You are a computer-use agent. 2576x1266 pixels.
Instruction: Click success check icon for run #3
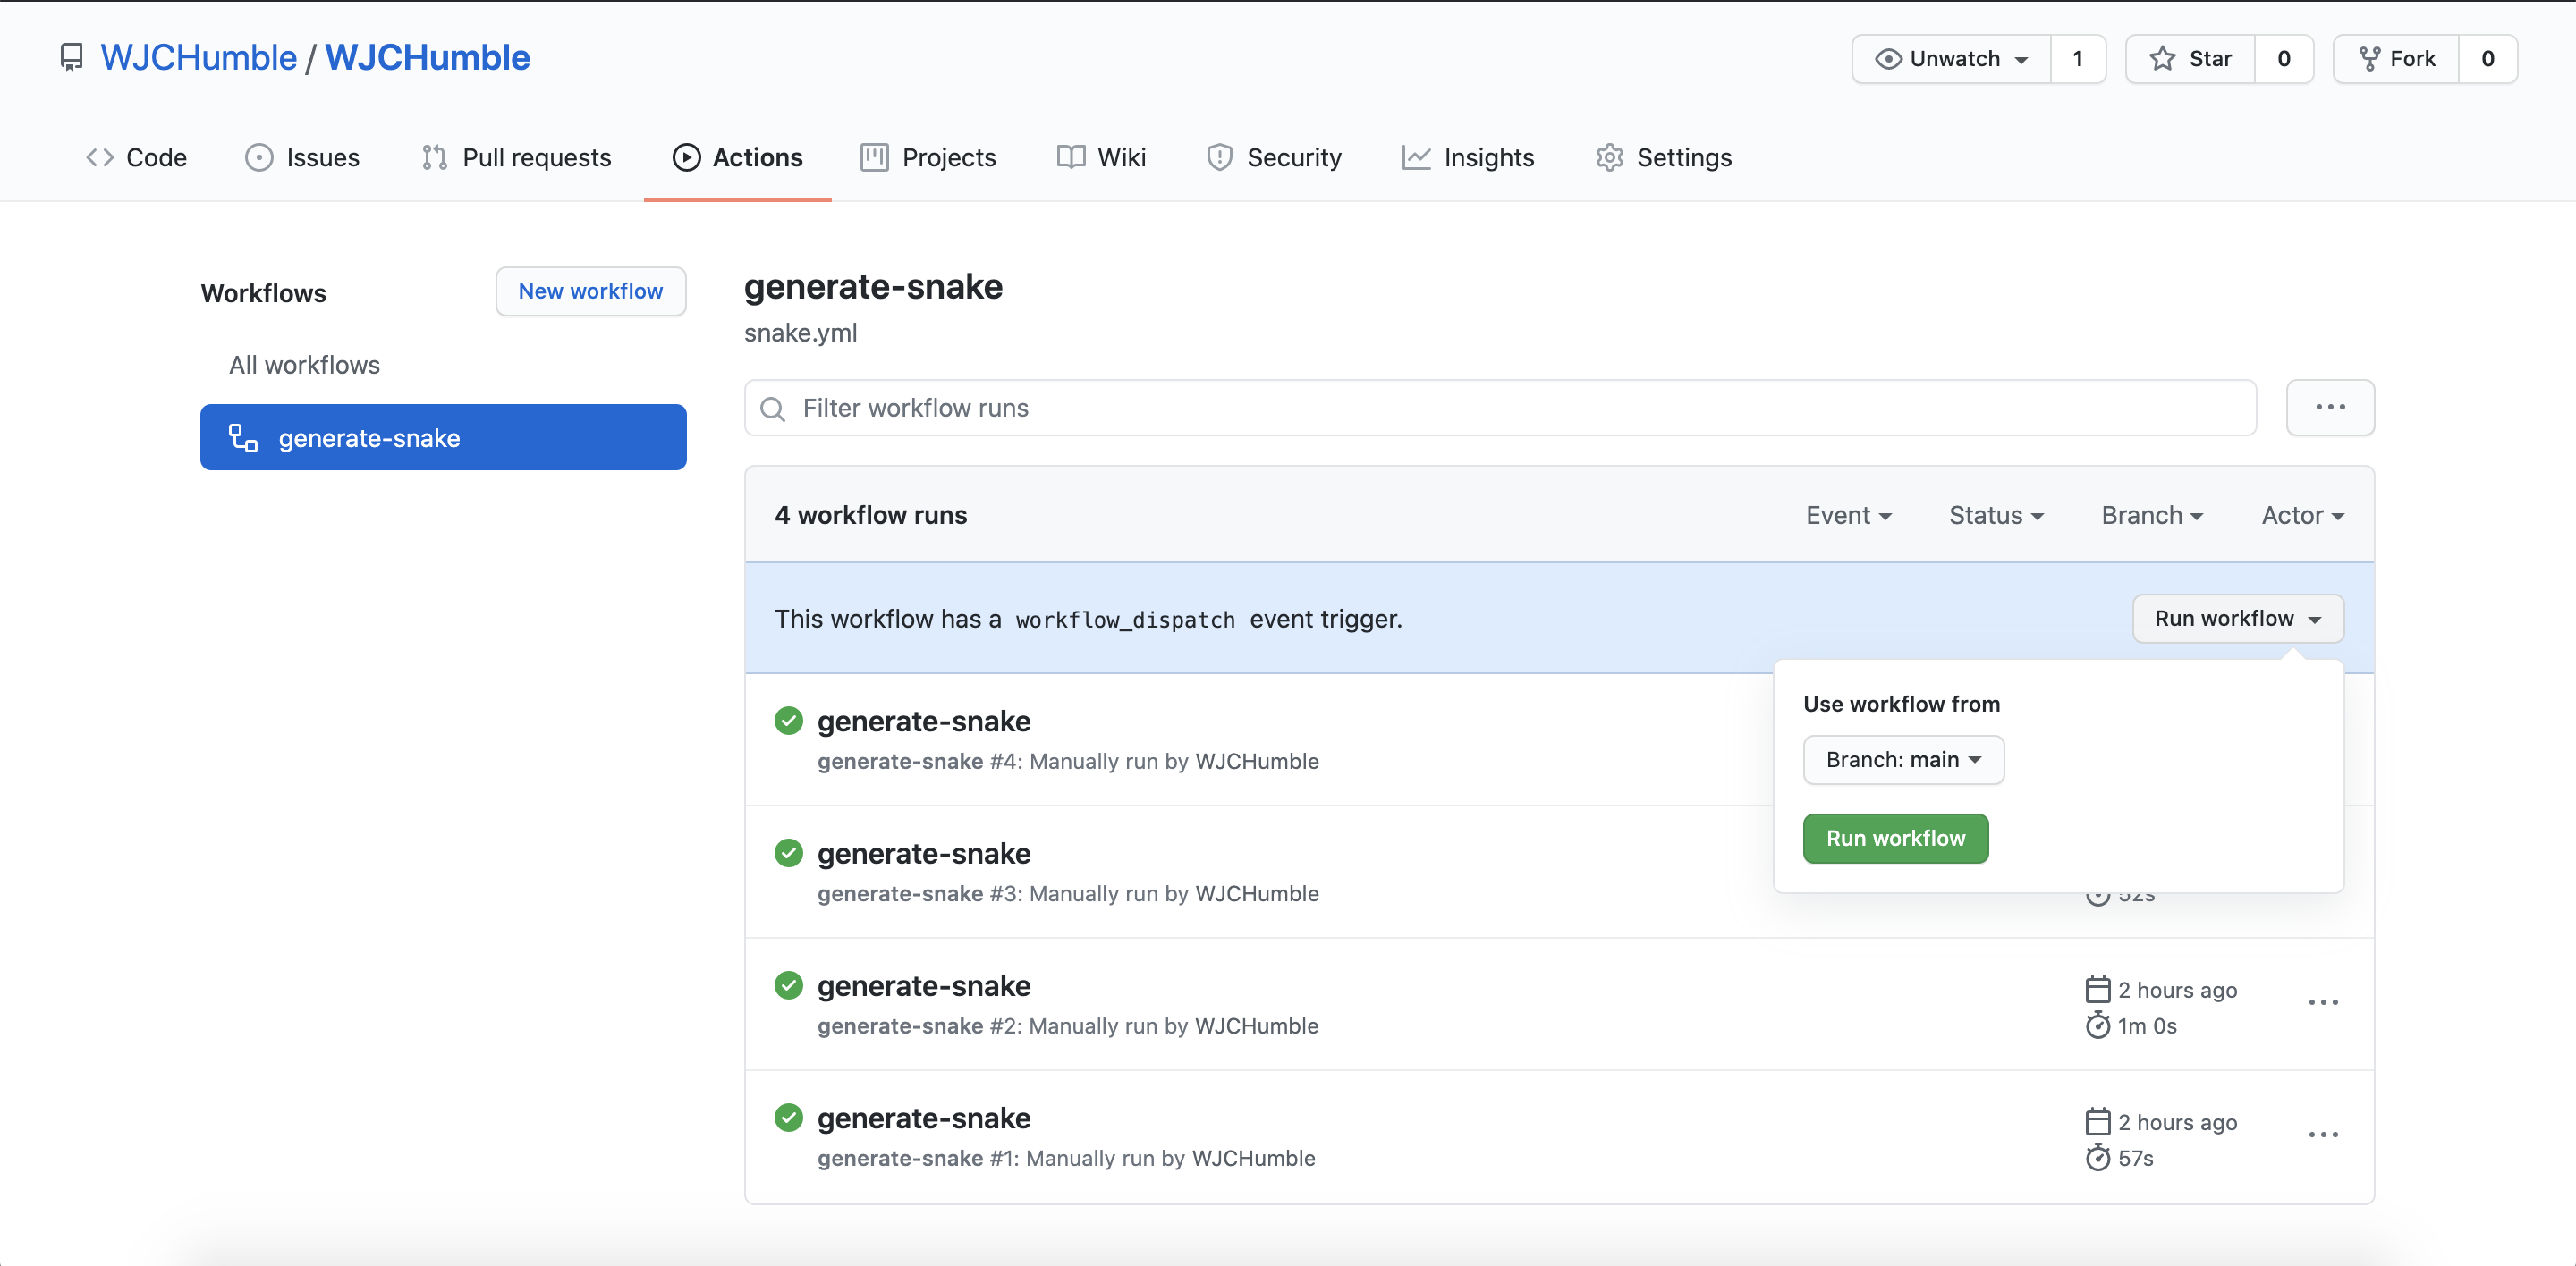(x=789, y=852)
